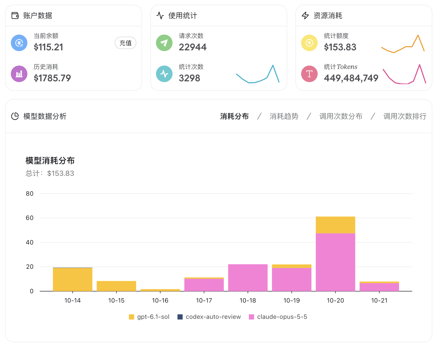Click the 账户数据 card heading
Screen dimensions: 438x348
38,15
